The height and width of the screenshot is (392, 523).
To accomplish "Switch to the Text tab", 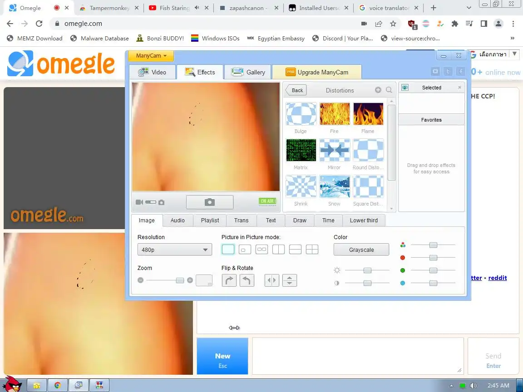I will (x=271, y=220).
